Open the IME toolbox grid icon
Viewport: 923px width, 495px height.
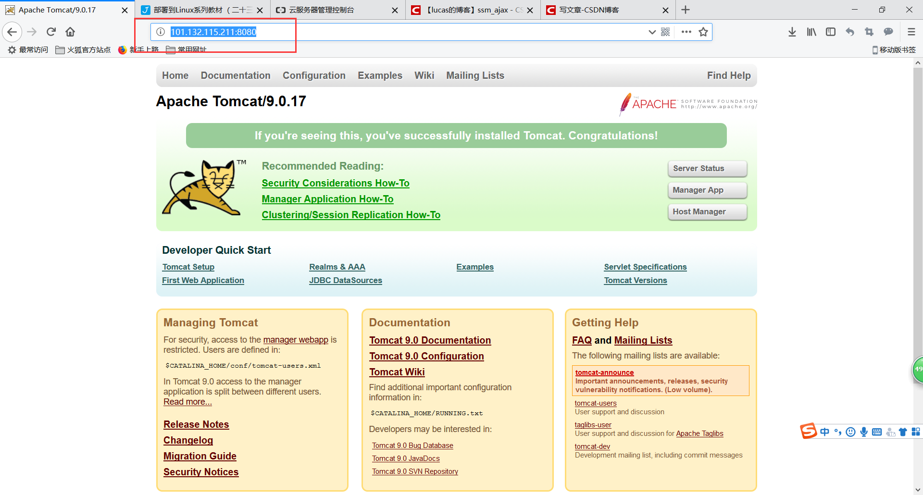[x=916, y=432]
